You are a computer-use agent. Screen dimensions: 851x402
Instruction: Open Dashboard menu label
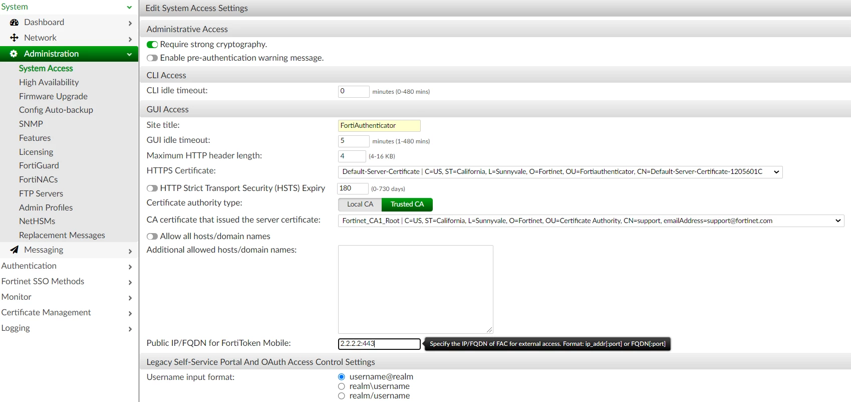(x=44, y=22)
